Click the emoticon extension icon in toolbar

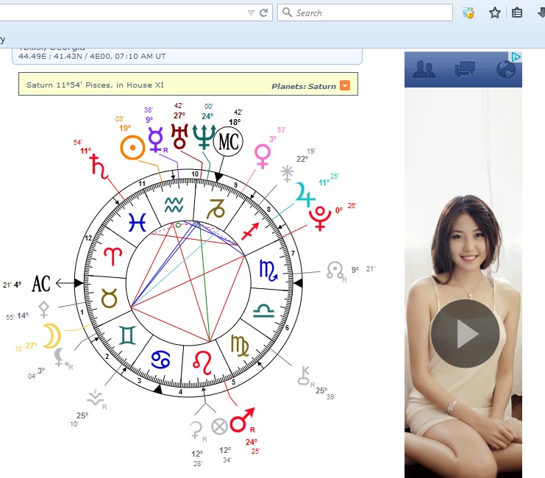[x=469, y=13]
